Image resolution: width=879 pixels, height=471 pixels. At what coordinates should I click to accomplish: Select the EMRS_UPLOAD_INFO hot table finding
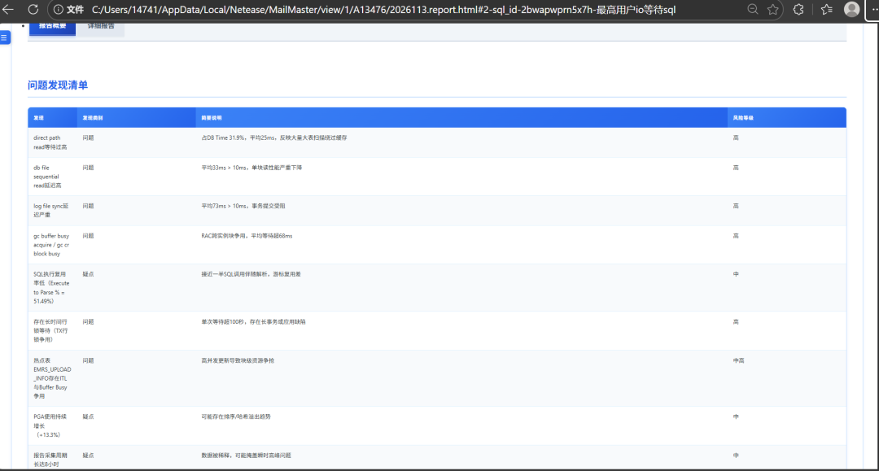[52, 378]
